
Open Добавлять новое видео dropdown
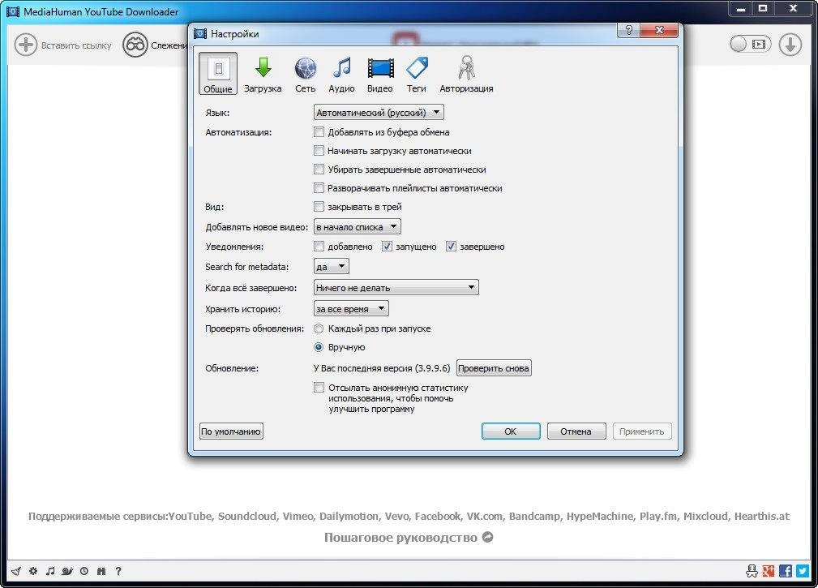(x=358, y=227)
